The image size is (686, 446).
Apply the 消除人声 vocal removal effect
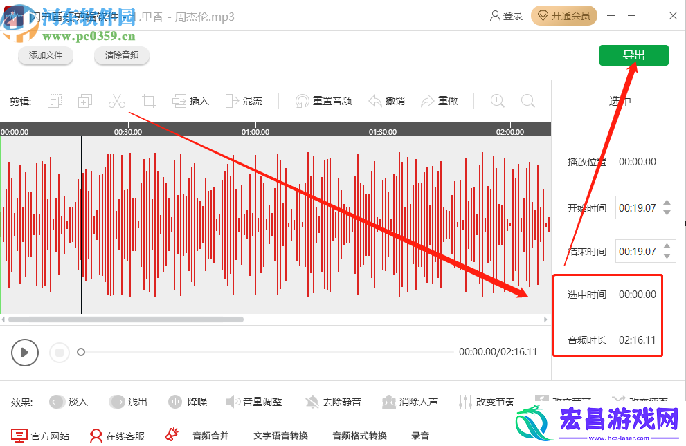pos(410,402)
